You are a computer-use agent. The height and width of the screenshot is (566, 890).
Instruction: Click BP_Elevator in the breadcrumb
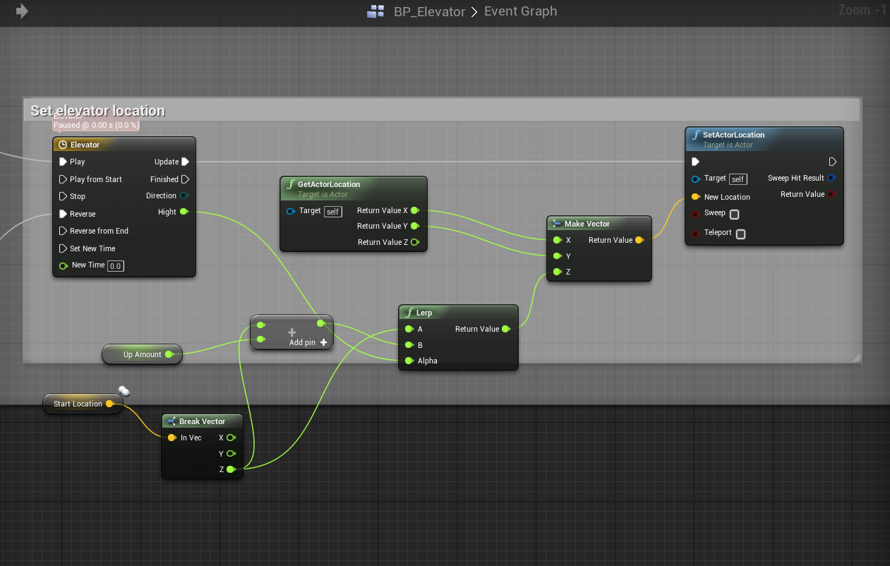tap(429, 11)
